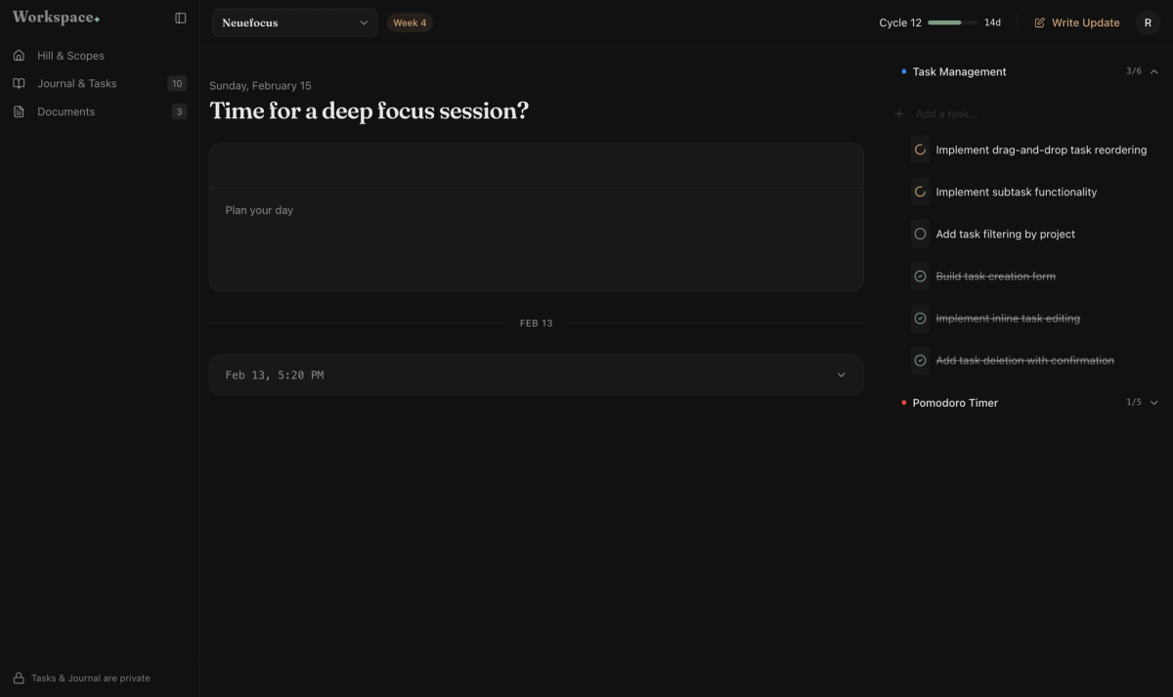
Task: Open Journal & Tasks from the sidebar
Action: [78, 83]
